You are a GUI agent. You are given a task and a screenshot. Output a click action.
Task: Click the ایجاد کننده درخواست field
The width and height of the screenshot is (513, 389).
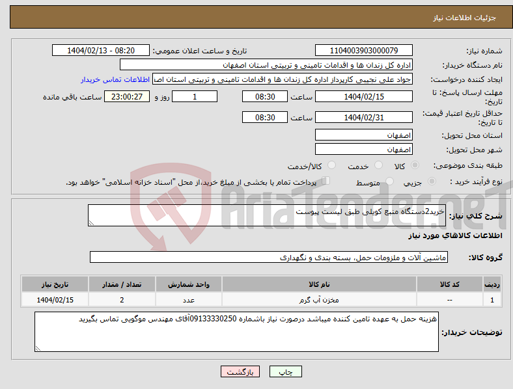click(283, 79)
